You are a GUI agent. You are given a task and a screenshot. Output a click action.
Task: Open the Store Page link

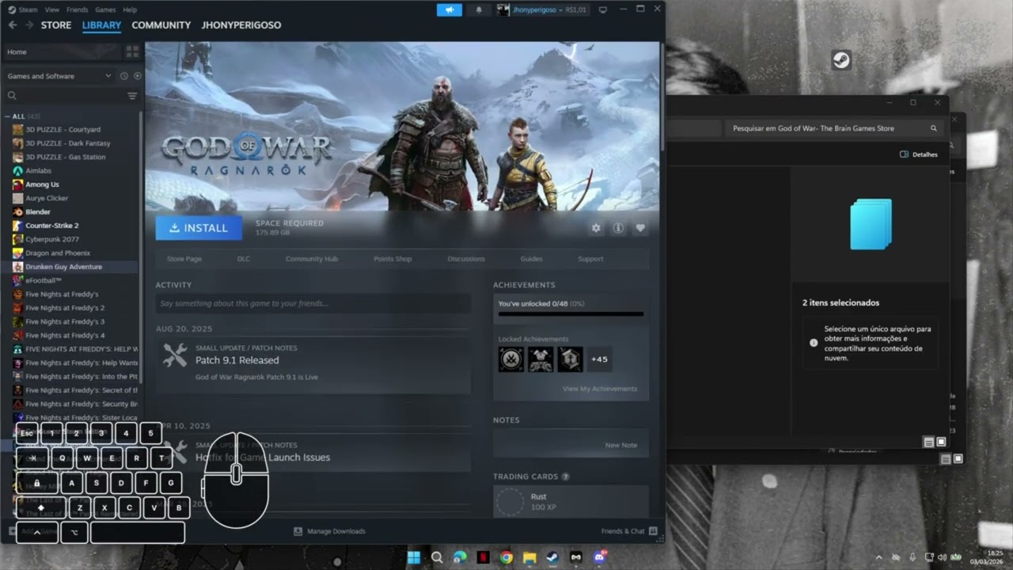click(x=184, y=259)
